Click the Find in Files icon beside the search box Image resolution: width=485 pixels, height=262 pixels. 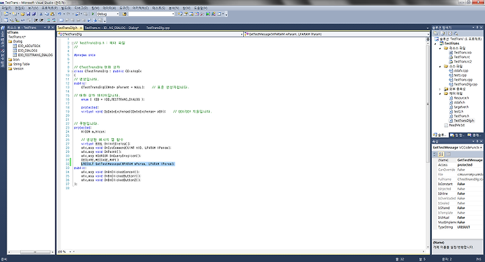[x=124, y=14]
